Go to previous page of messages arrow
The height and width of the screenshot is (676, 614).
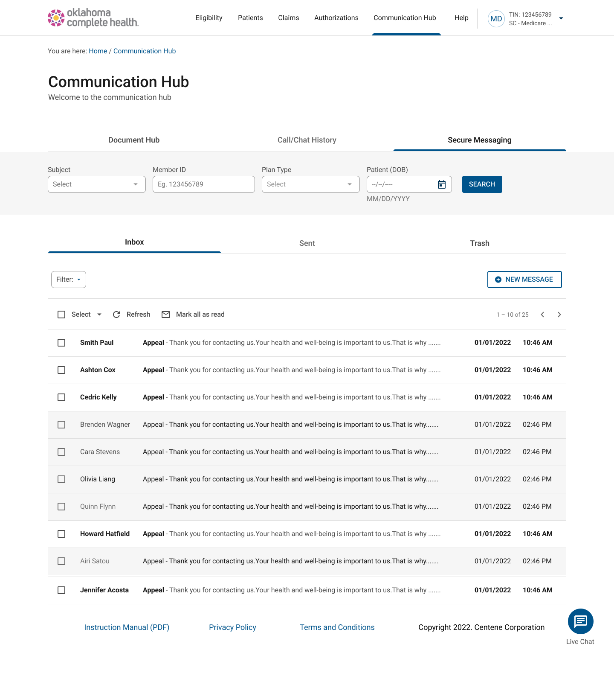tap(542, 315)
